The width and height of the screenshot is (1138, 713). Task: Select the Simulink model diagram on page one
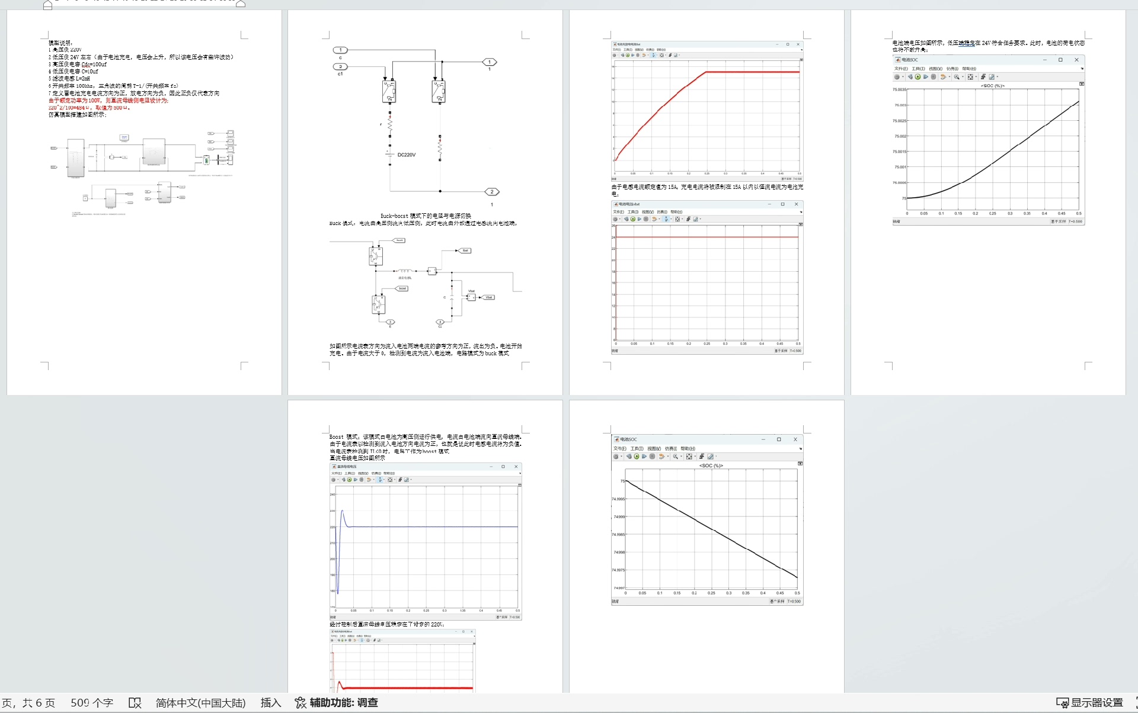[143, 170]
